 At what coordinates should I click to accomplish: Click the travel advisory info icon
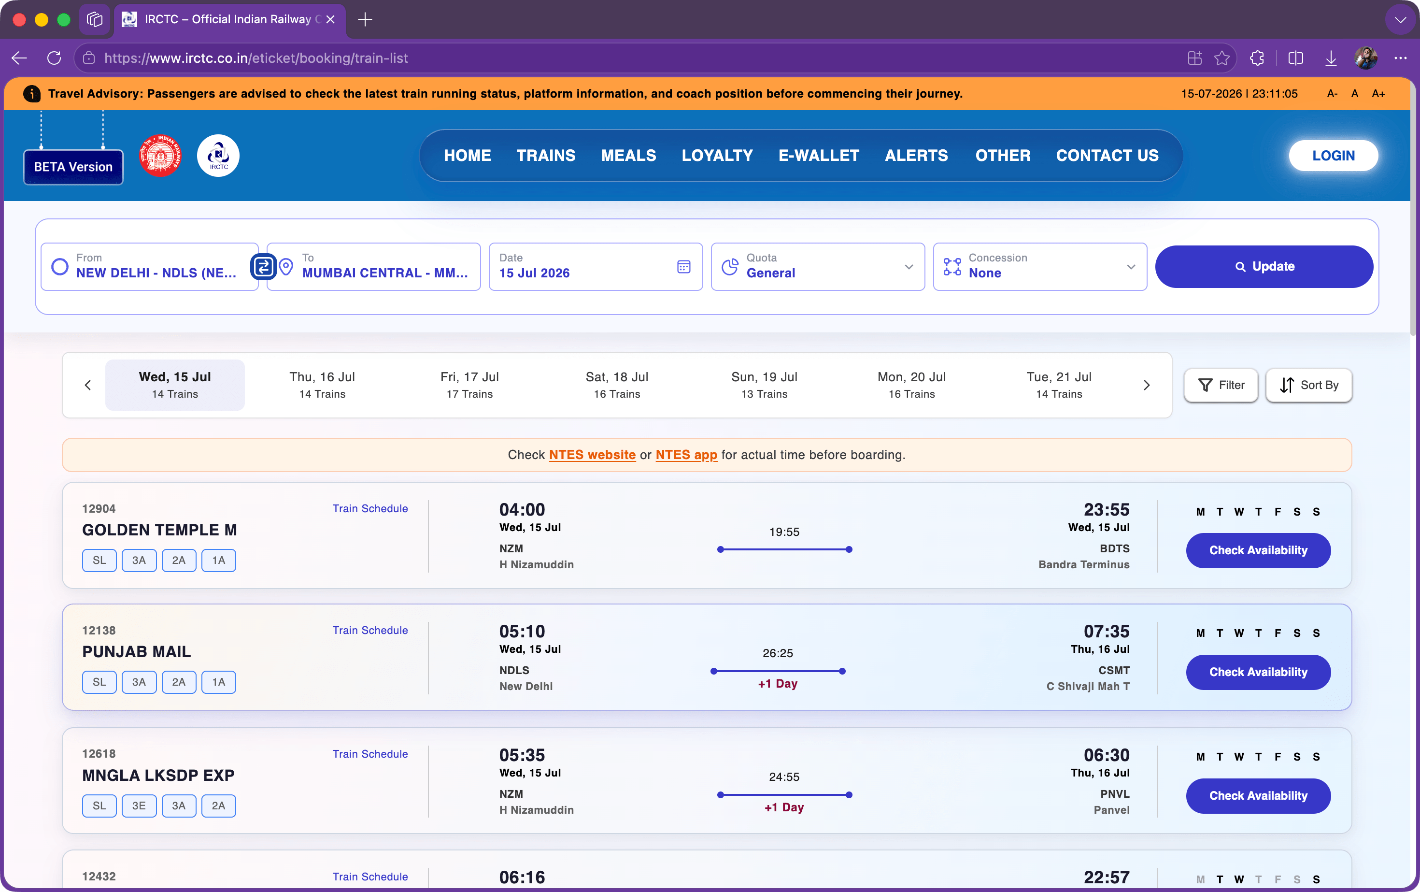[32, 94]
